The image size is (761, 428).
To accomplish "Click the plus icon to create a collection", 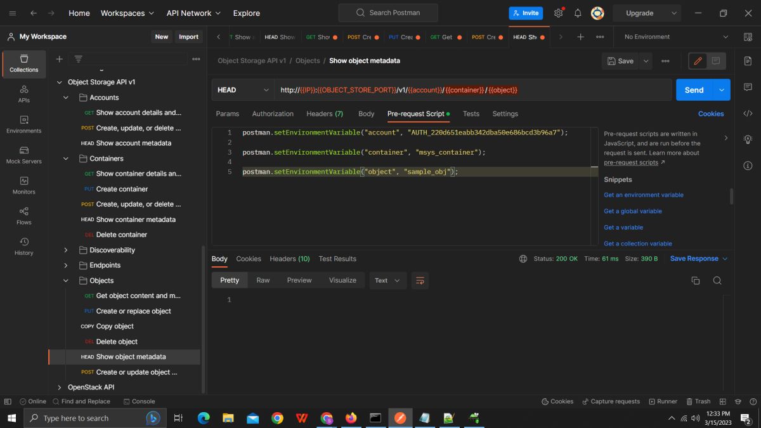I will click(x=60, y=59).
